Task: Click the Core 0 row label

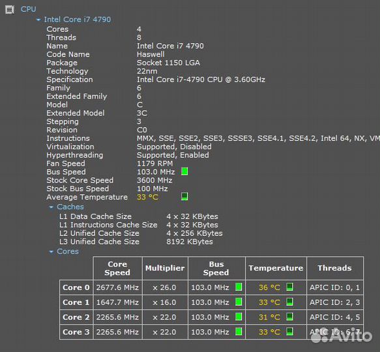Action: coord(76,287)
